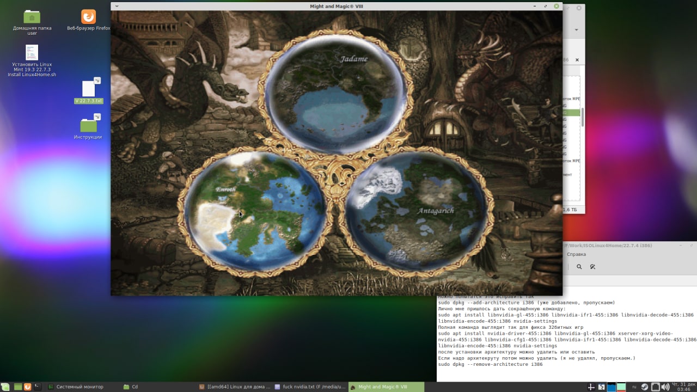The height and width of the screenshot is (392, 697).
Task: Select the highlighted green row in file manager list
Action: (571, 112)
